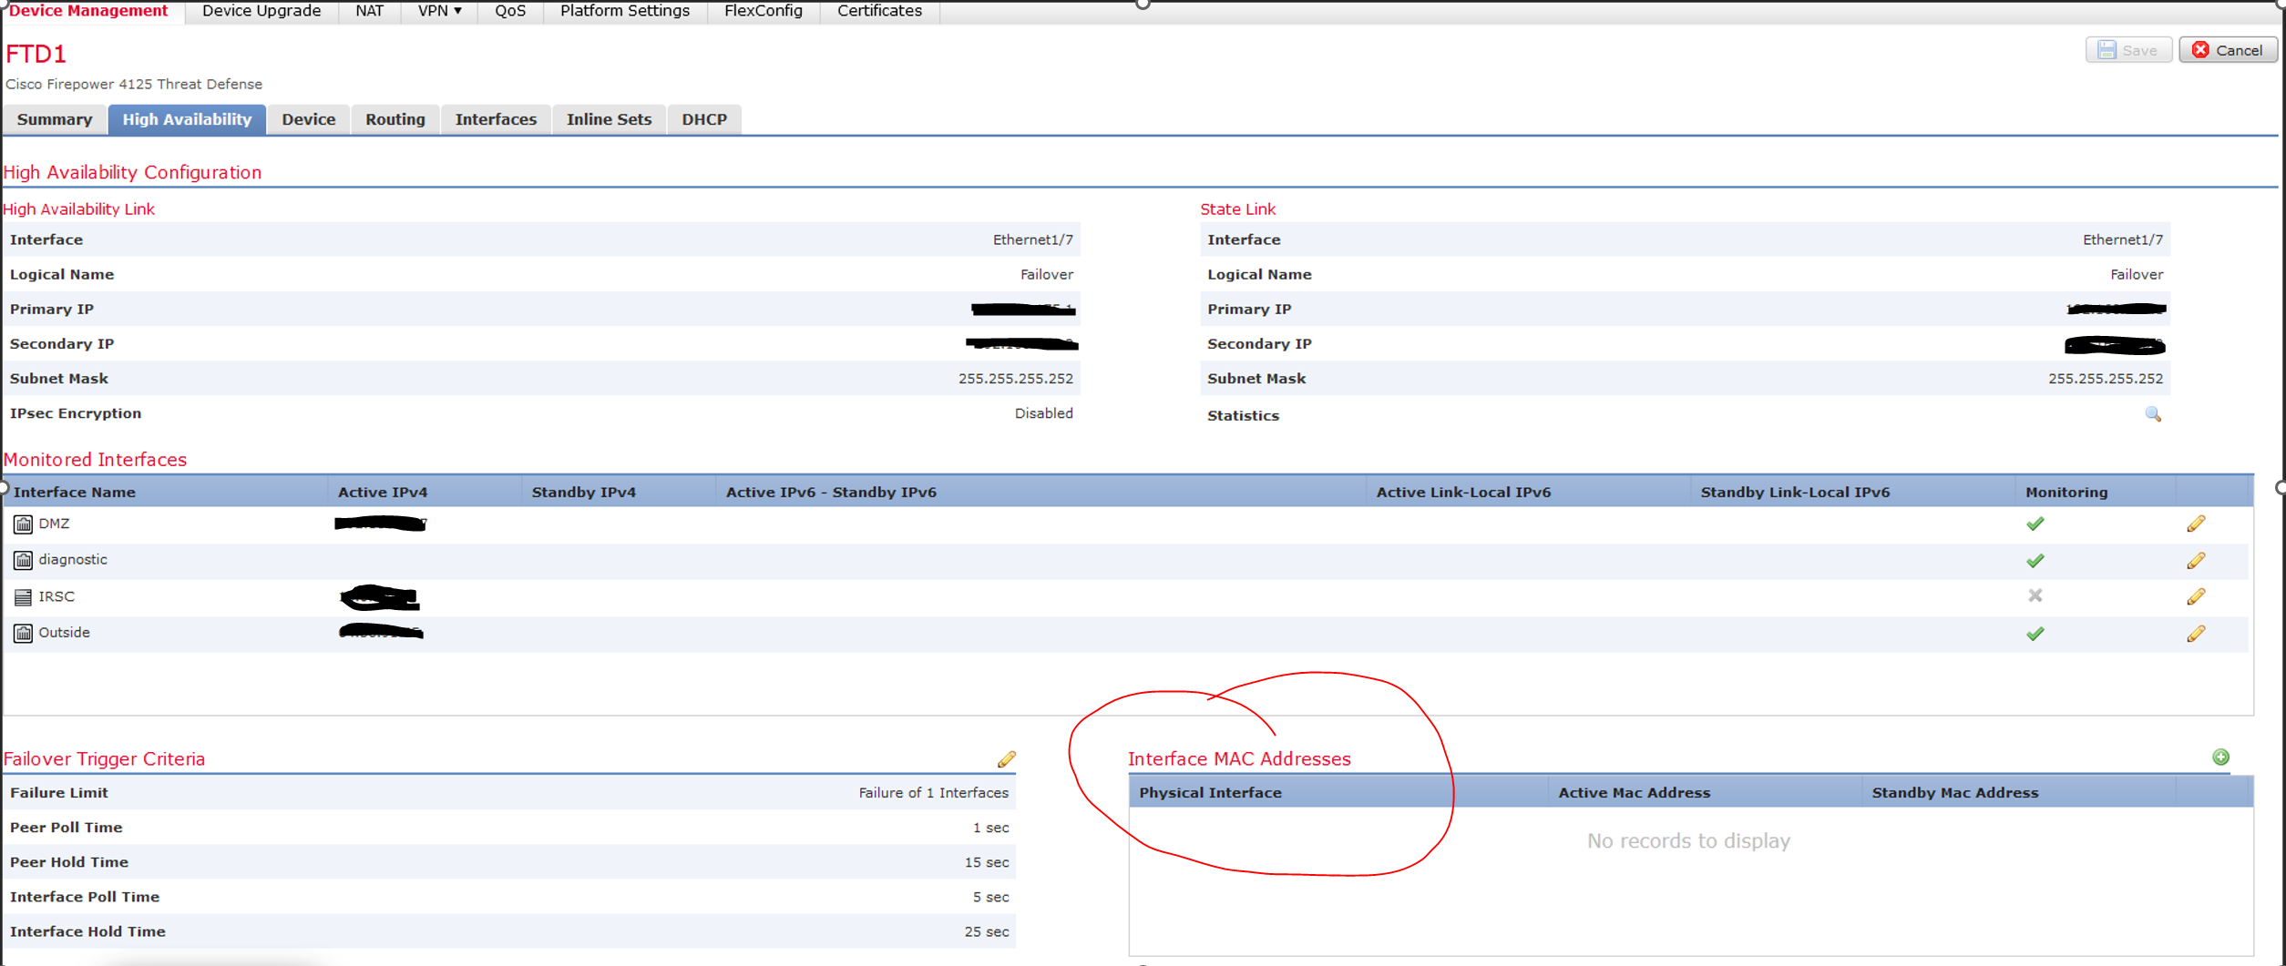Edit the Outside interface monitoring settings

coord(2196,633)
